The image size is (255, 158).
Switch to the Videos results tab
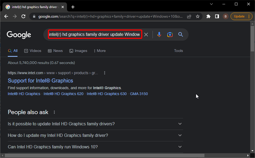pos(33,51)
